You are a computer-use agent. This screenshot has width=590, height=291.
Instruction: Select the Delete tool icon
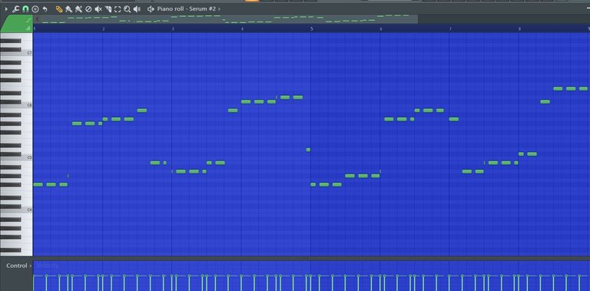pyautogui.click(x=88, y=8)
